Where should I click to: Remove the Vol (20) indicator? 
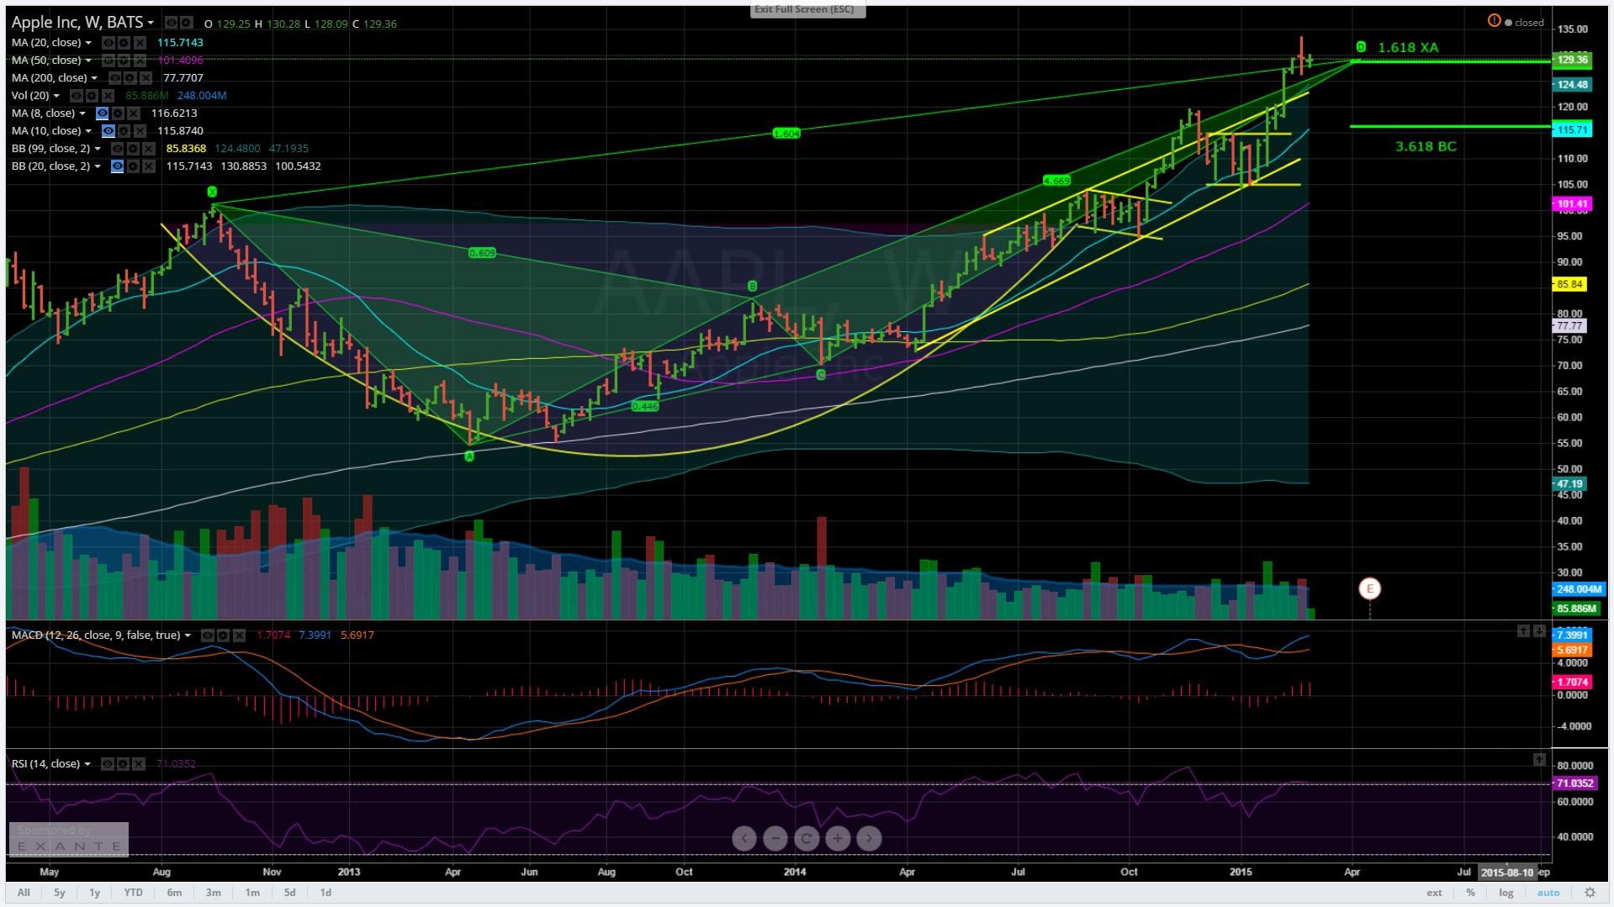108,96
